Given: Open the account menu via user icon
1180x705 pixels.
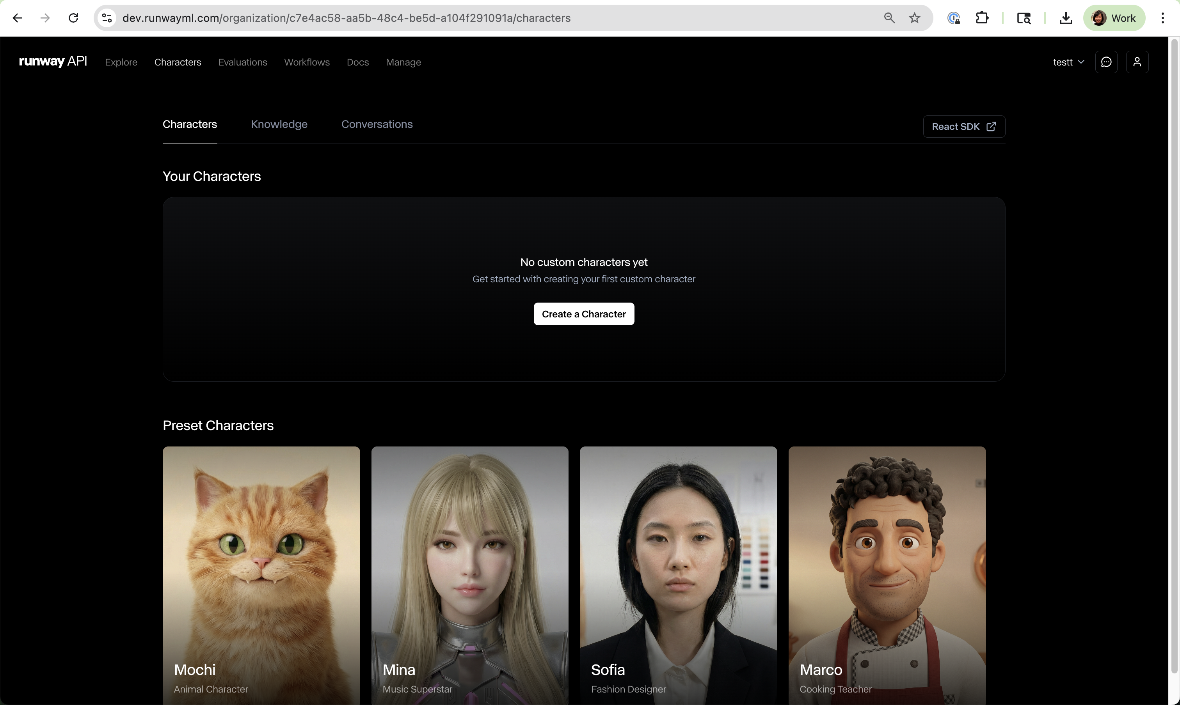Looking at the screenshot, I should pos(1137,62).
